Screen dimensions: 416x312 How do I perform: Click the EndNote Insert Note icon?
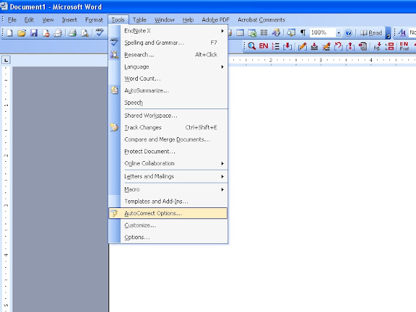click(315, 46)
